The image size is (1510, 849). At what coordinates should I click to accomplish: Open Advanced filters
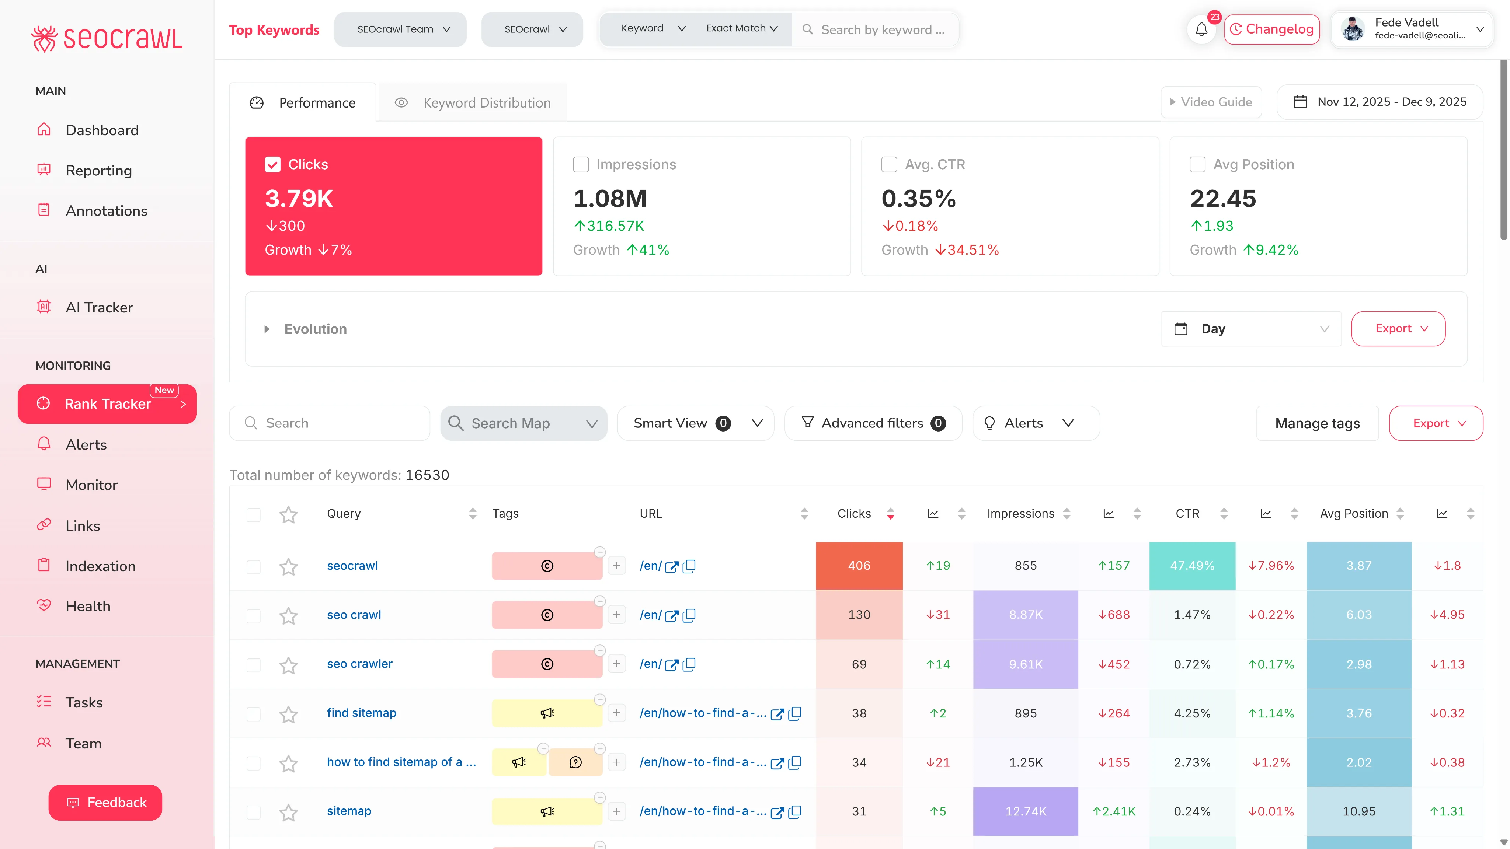tap(873, 423)
